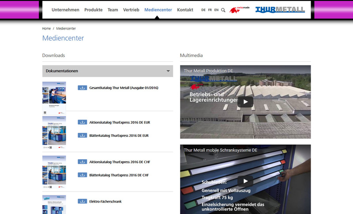
Task: Click download icon for Gesamtkatalog Thur Metall
Action: pos(82,88)
